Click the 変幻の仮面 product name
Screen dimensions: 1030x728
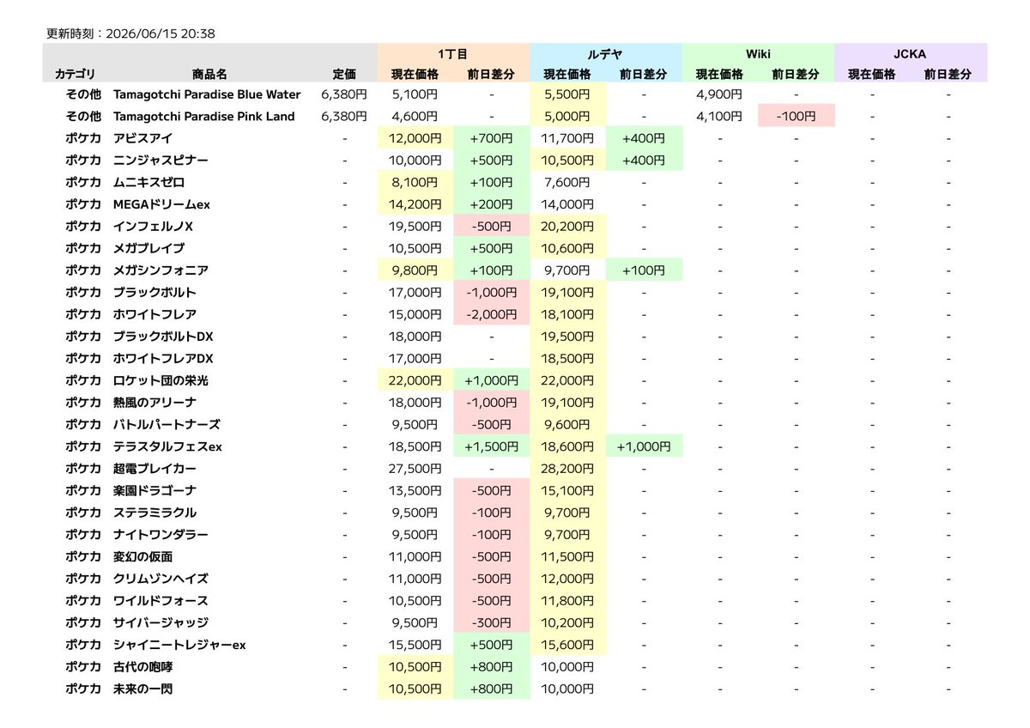(142, 557)
